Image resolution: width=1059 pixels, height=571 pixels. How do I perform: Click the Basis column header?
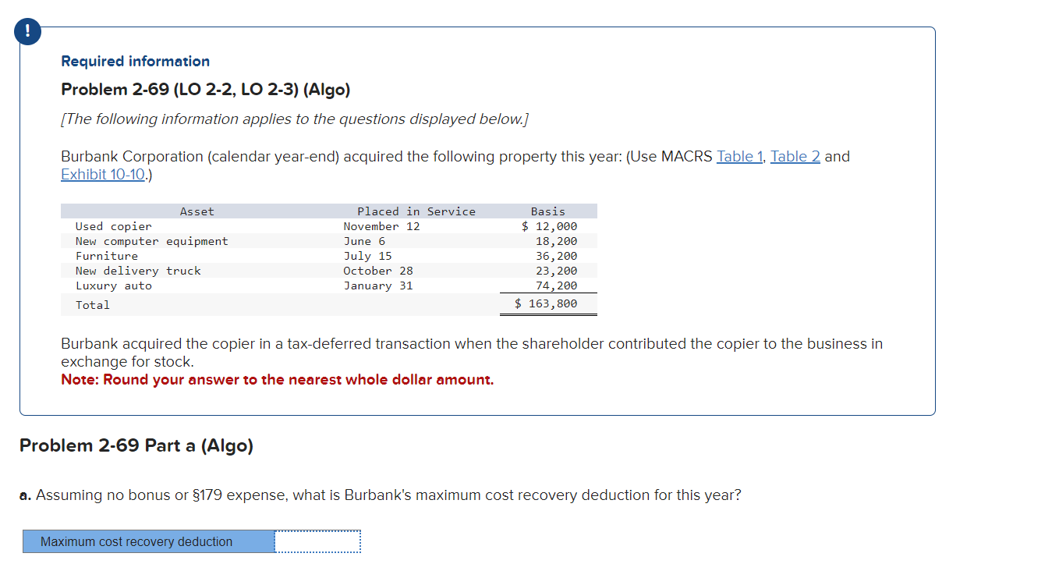(x=548, y=211)
